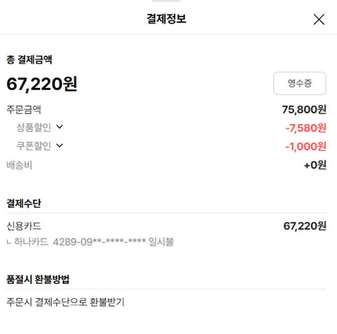Viewport: 337px width, 334px height.
Task: Tap the drag handle at sheet top
Action: click(x=166, y=1)
